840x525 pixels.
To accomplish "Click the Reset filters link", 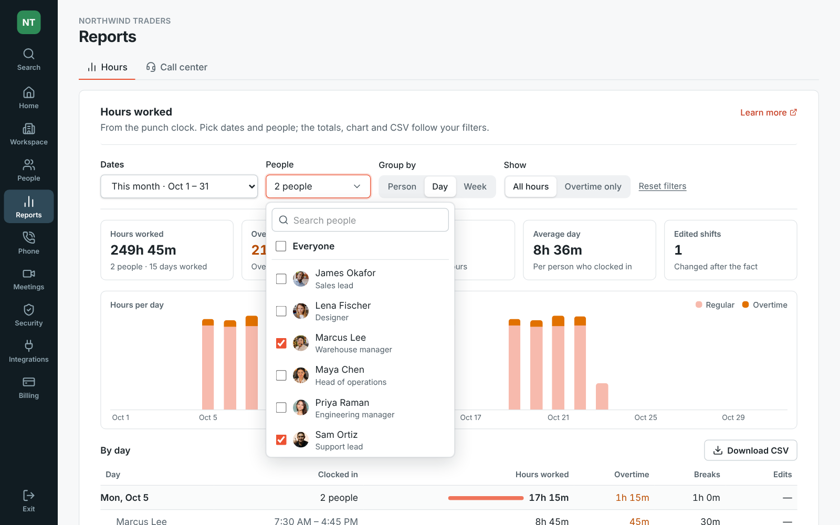I will click(x=663, y=186).
